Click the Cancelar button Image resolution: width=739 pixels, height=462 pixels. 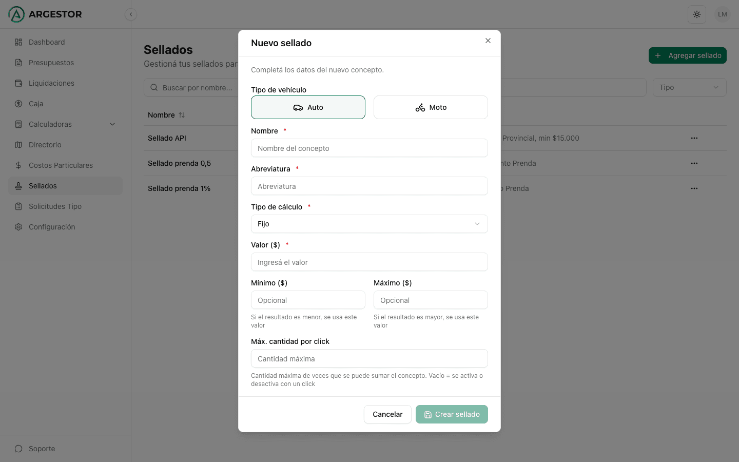click(x=387, y=414)
